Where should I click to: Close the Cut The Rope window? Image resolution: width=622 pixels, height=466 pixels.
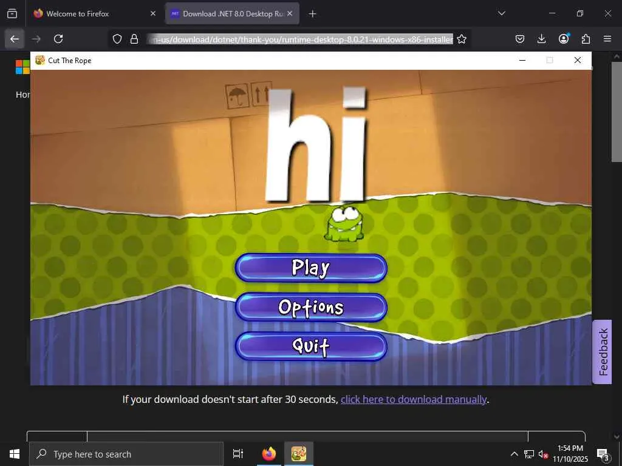578,60
